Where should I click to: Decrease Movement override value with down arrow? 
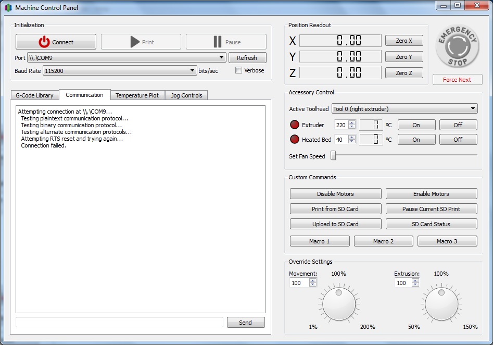(x=312, y=285)
